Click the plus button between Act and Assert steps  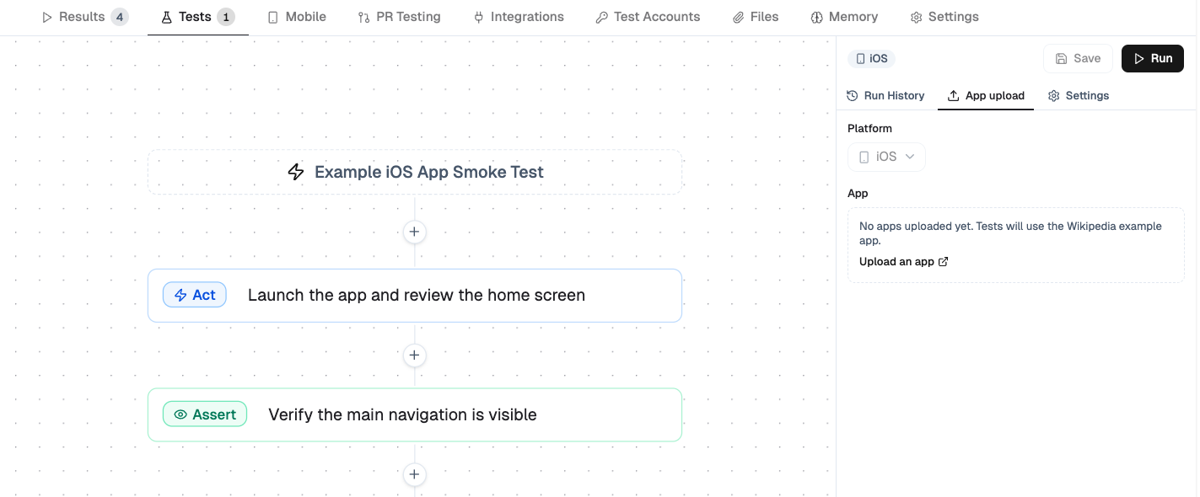[414, 355]
